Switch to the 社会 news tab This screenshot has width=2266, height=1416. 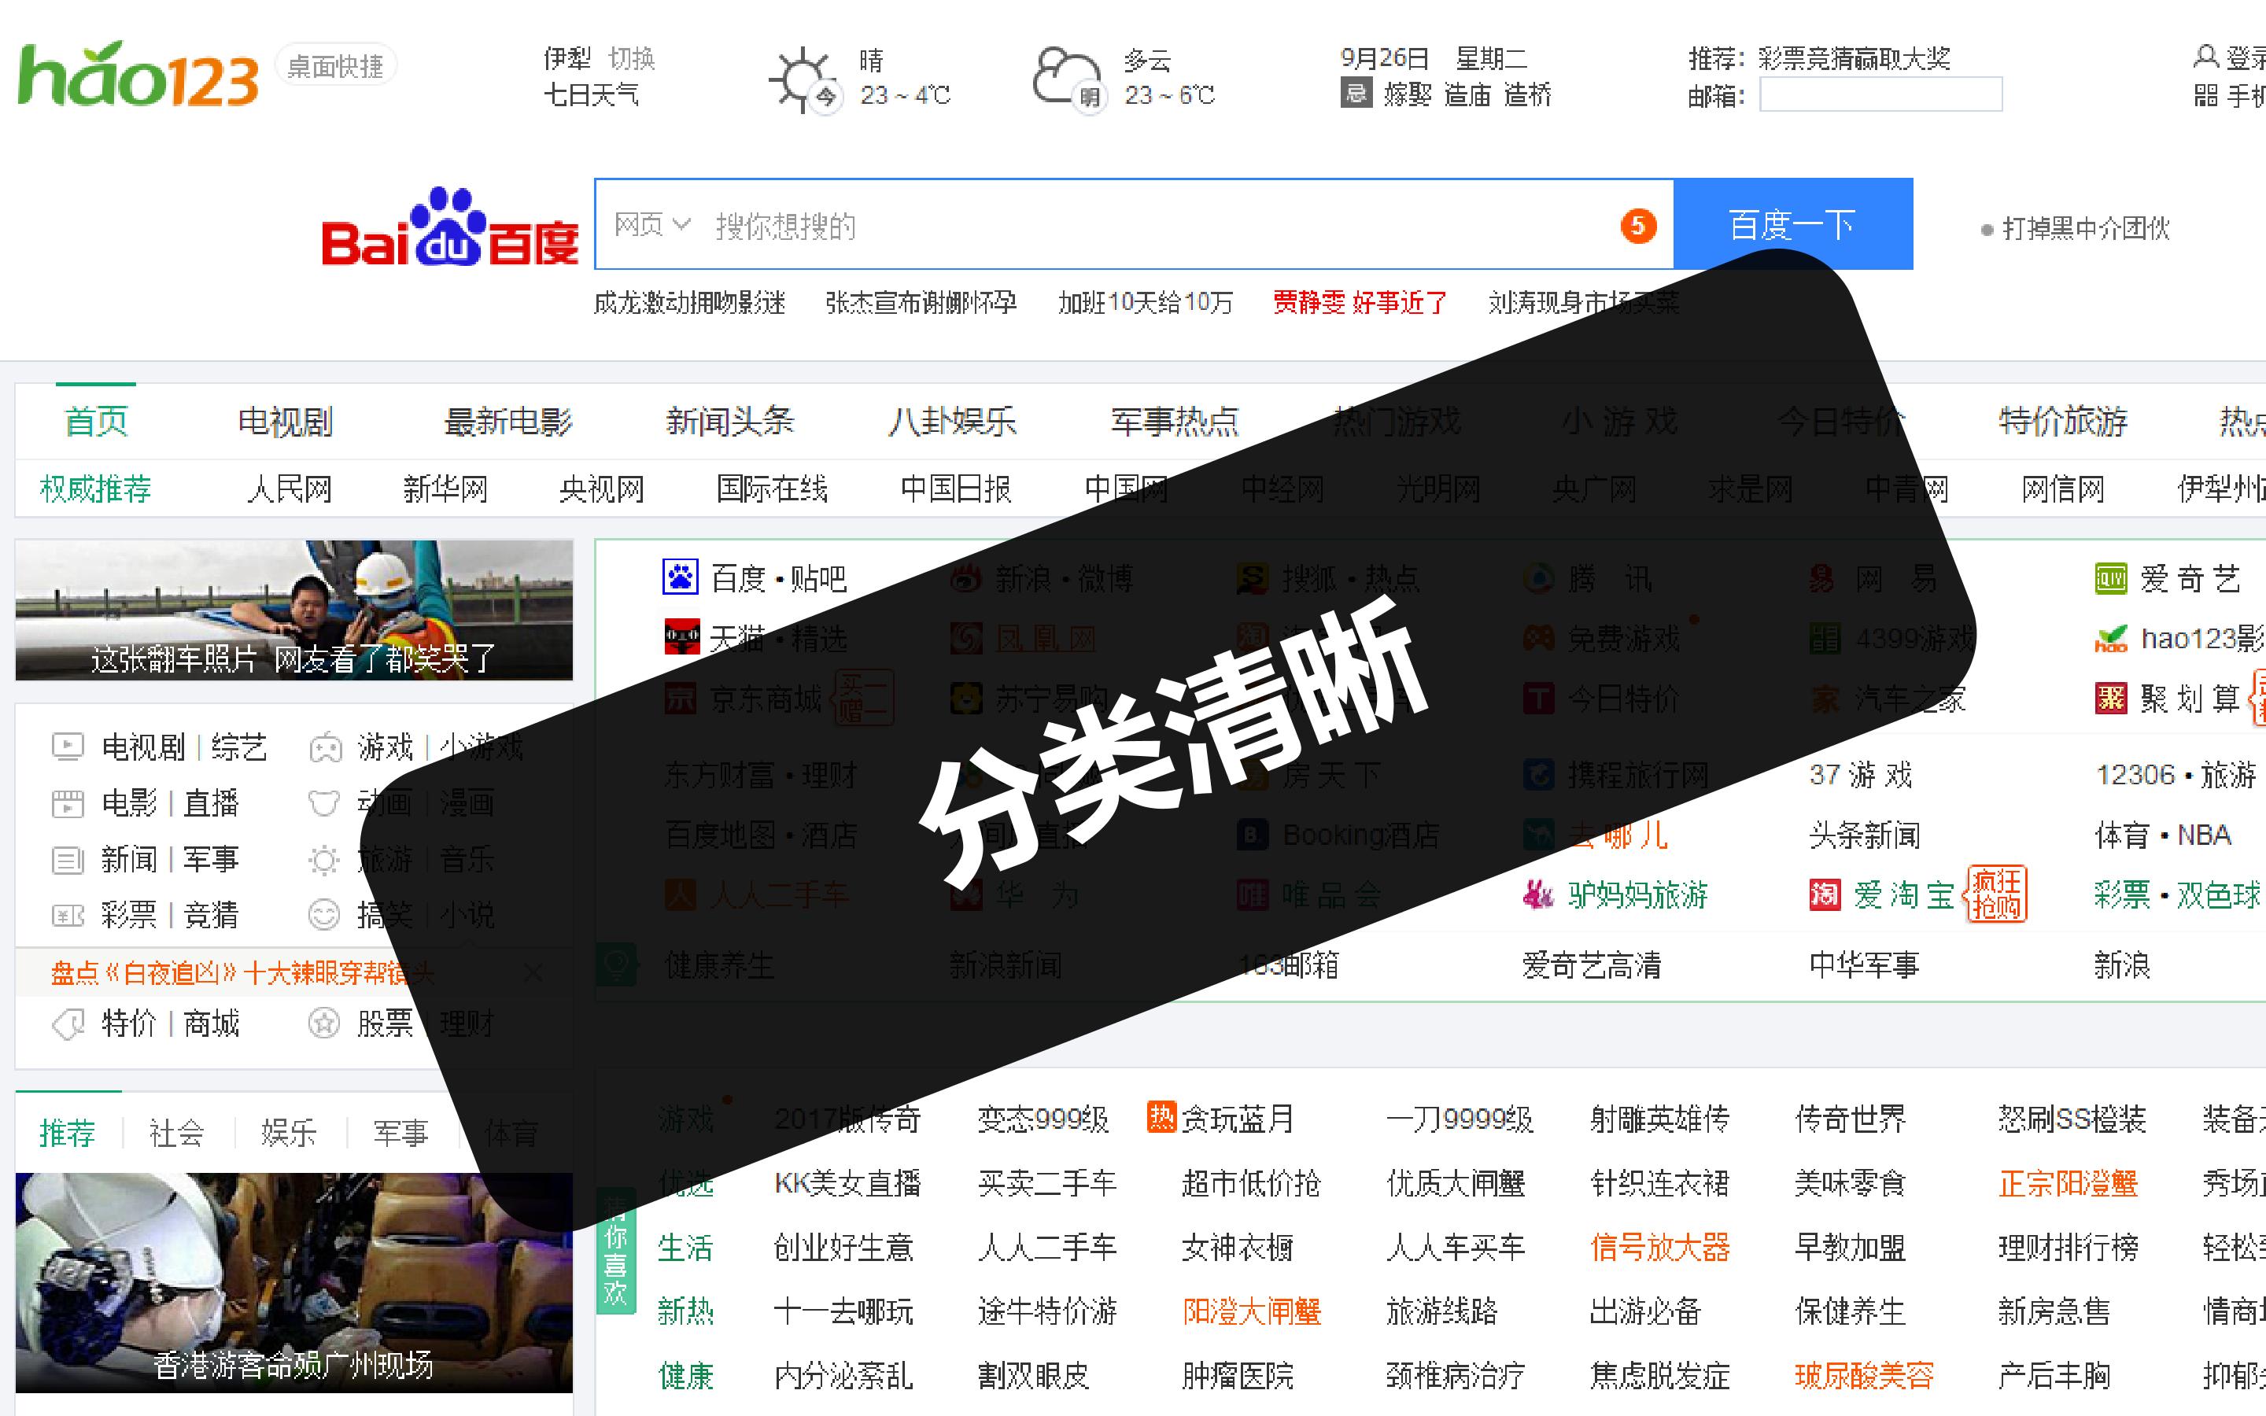[177, 1133]
